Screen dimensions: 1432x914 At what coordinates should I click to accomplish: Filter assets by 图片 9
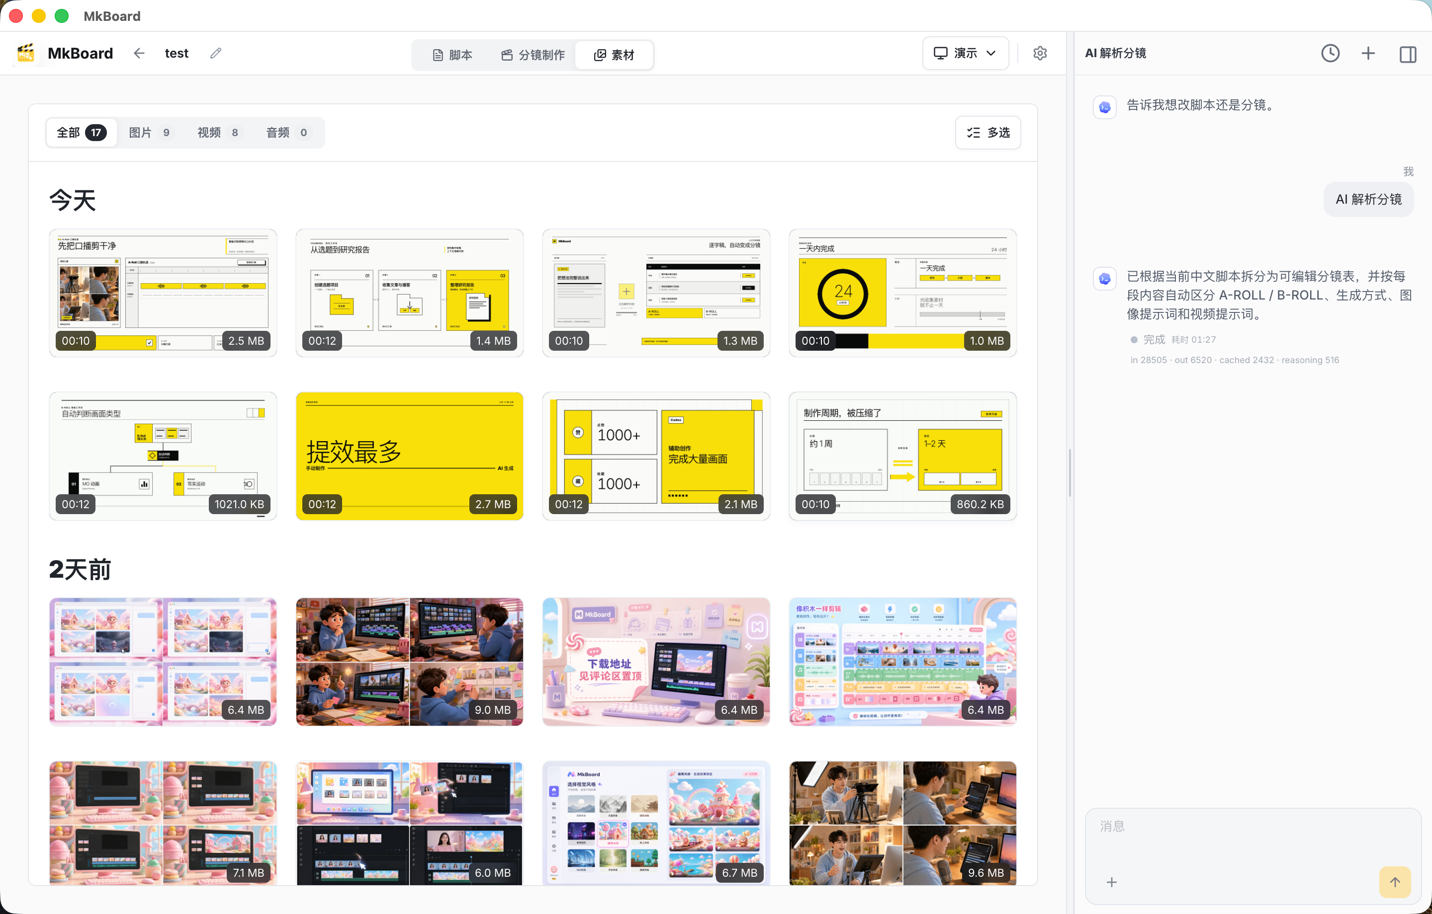coord(150,133)
